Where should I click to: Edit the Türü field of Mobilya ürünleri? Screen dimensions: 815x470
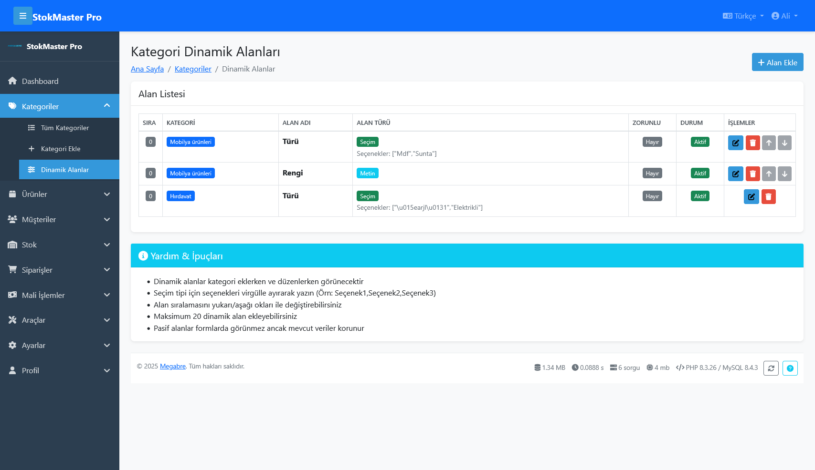(735, 143)
